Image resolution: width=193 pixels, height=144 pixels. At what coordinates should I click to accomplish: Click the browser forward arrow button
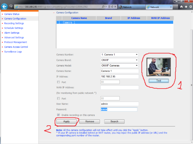[x=11, y=7]
